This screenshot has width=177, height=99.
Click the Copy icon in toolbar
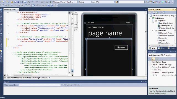pos(25,2)
